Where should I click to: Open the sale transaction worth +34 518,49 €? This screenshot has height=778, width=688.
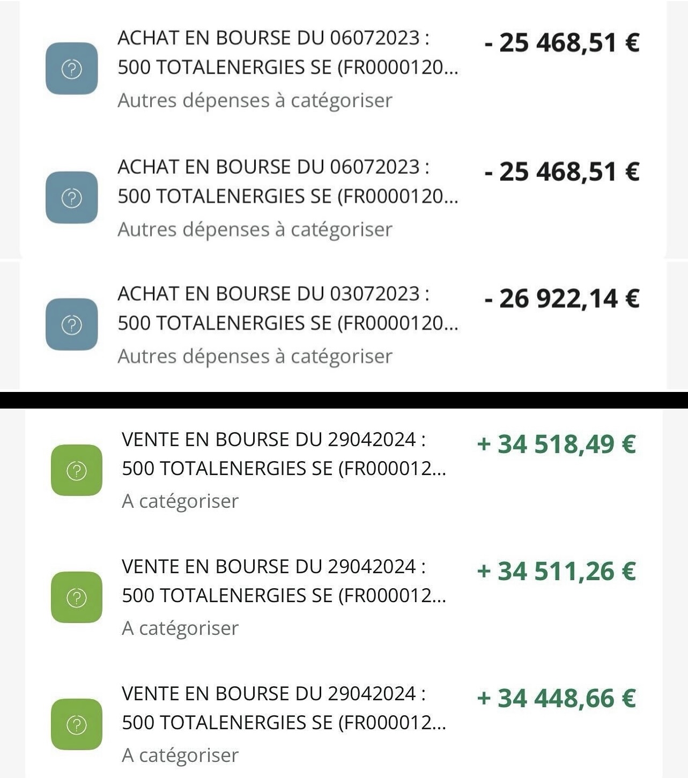[x=343, y=470]
